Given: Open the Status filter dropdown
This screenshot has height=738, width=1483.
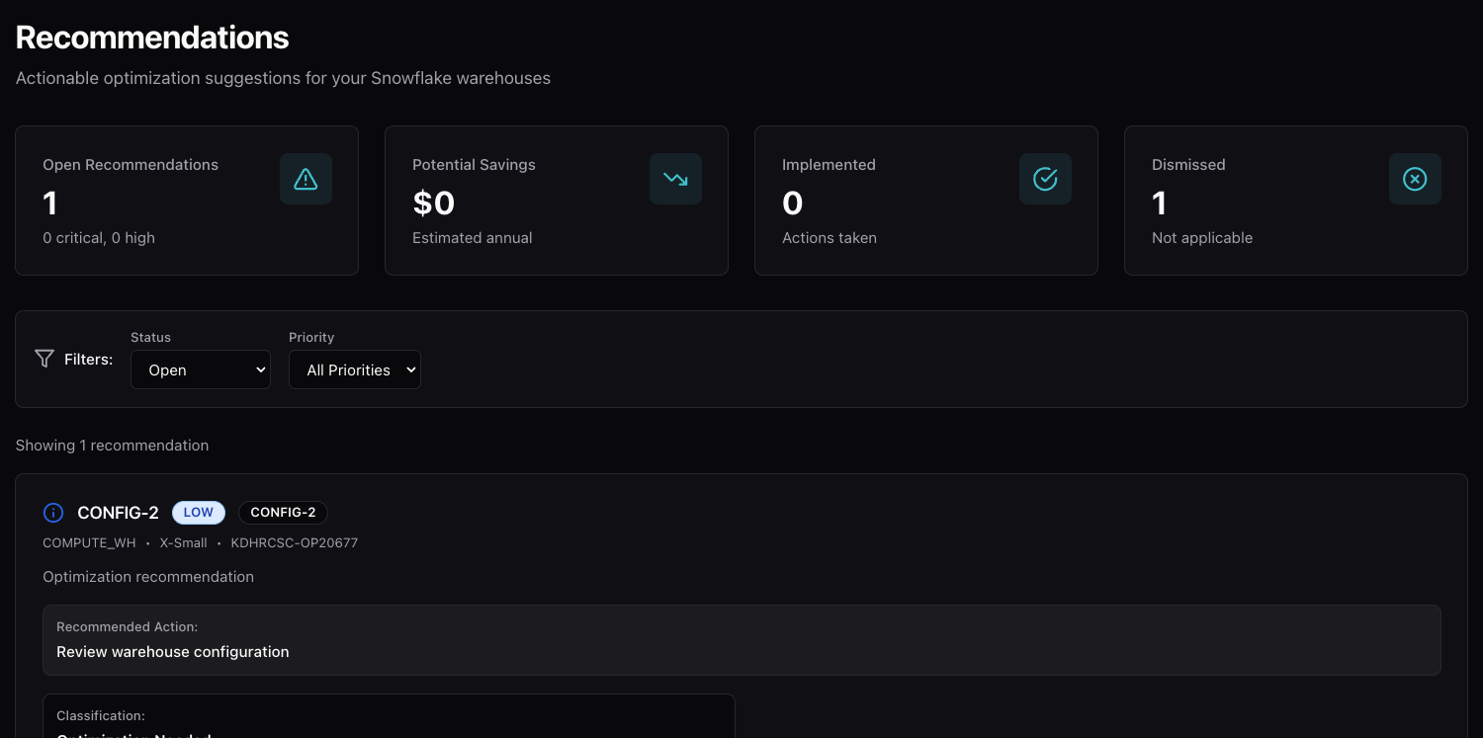Looking at the screenshot, I should point(201,369).
